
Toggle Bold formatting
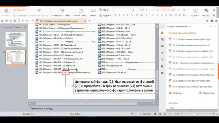tap(115, 15)
